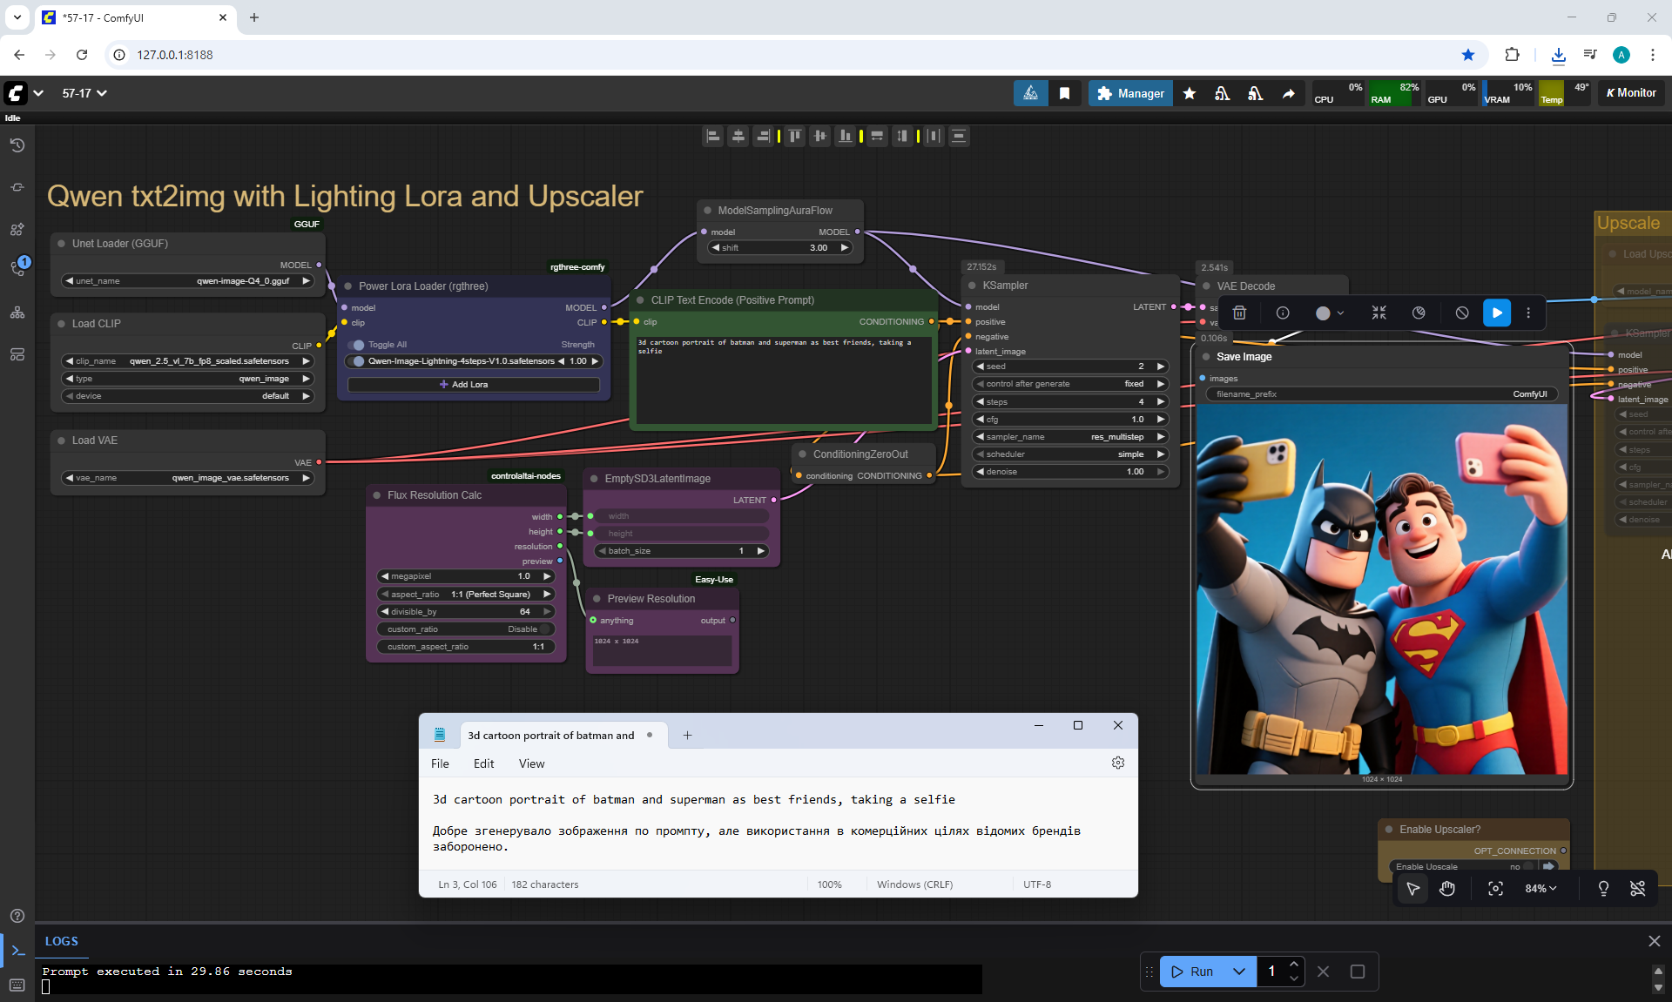Click the Manager button
The image size is (1672, 1002).
1130,93
